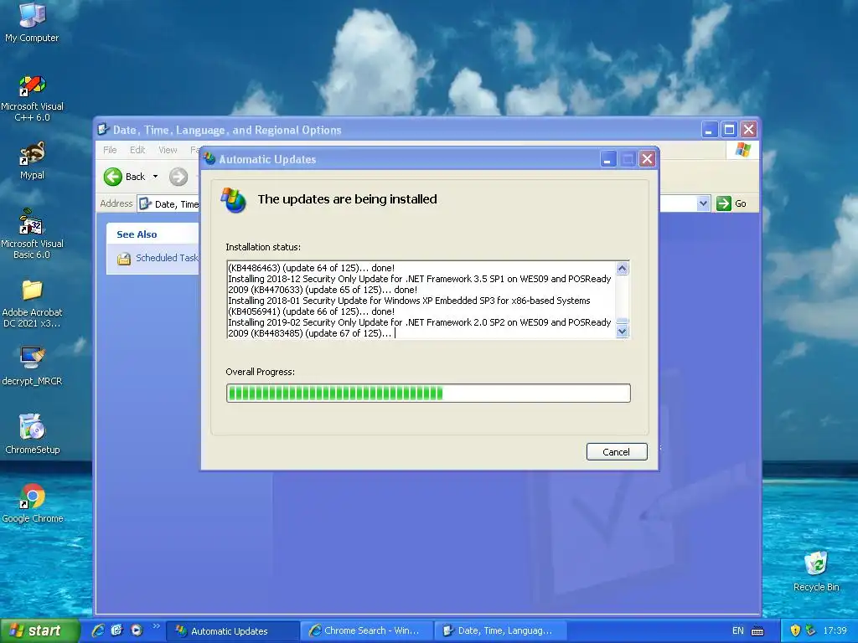Expand quick launch chevron in taskbar

[156, 626]
